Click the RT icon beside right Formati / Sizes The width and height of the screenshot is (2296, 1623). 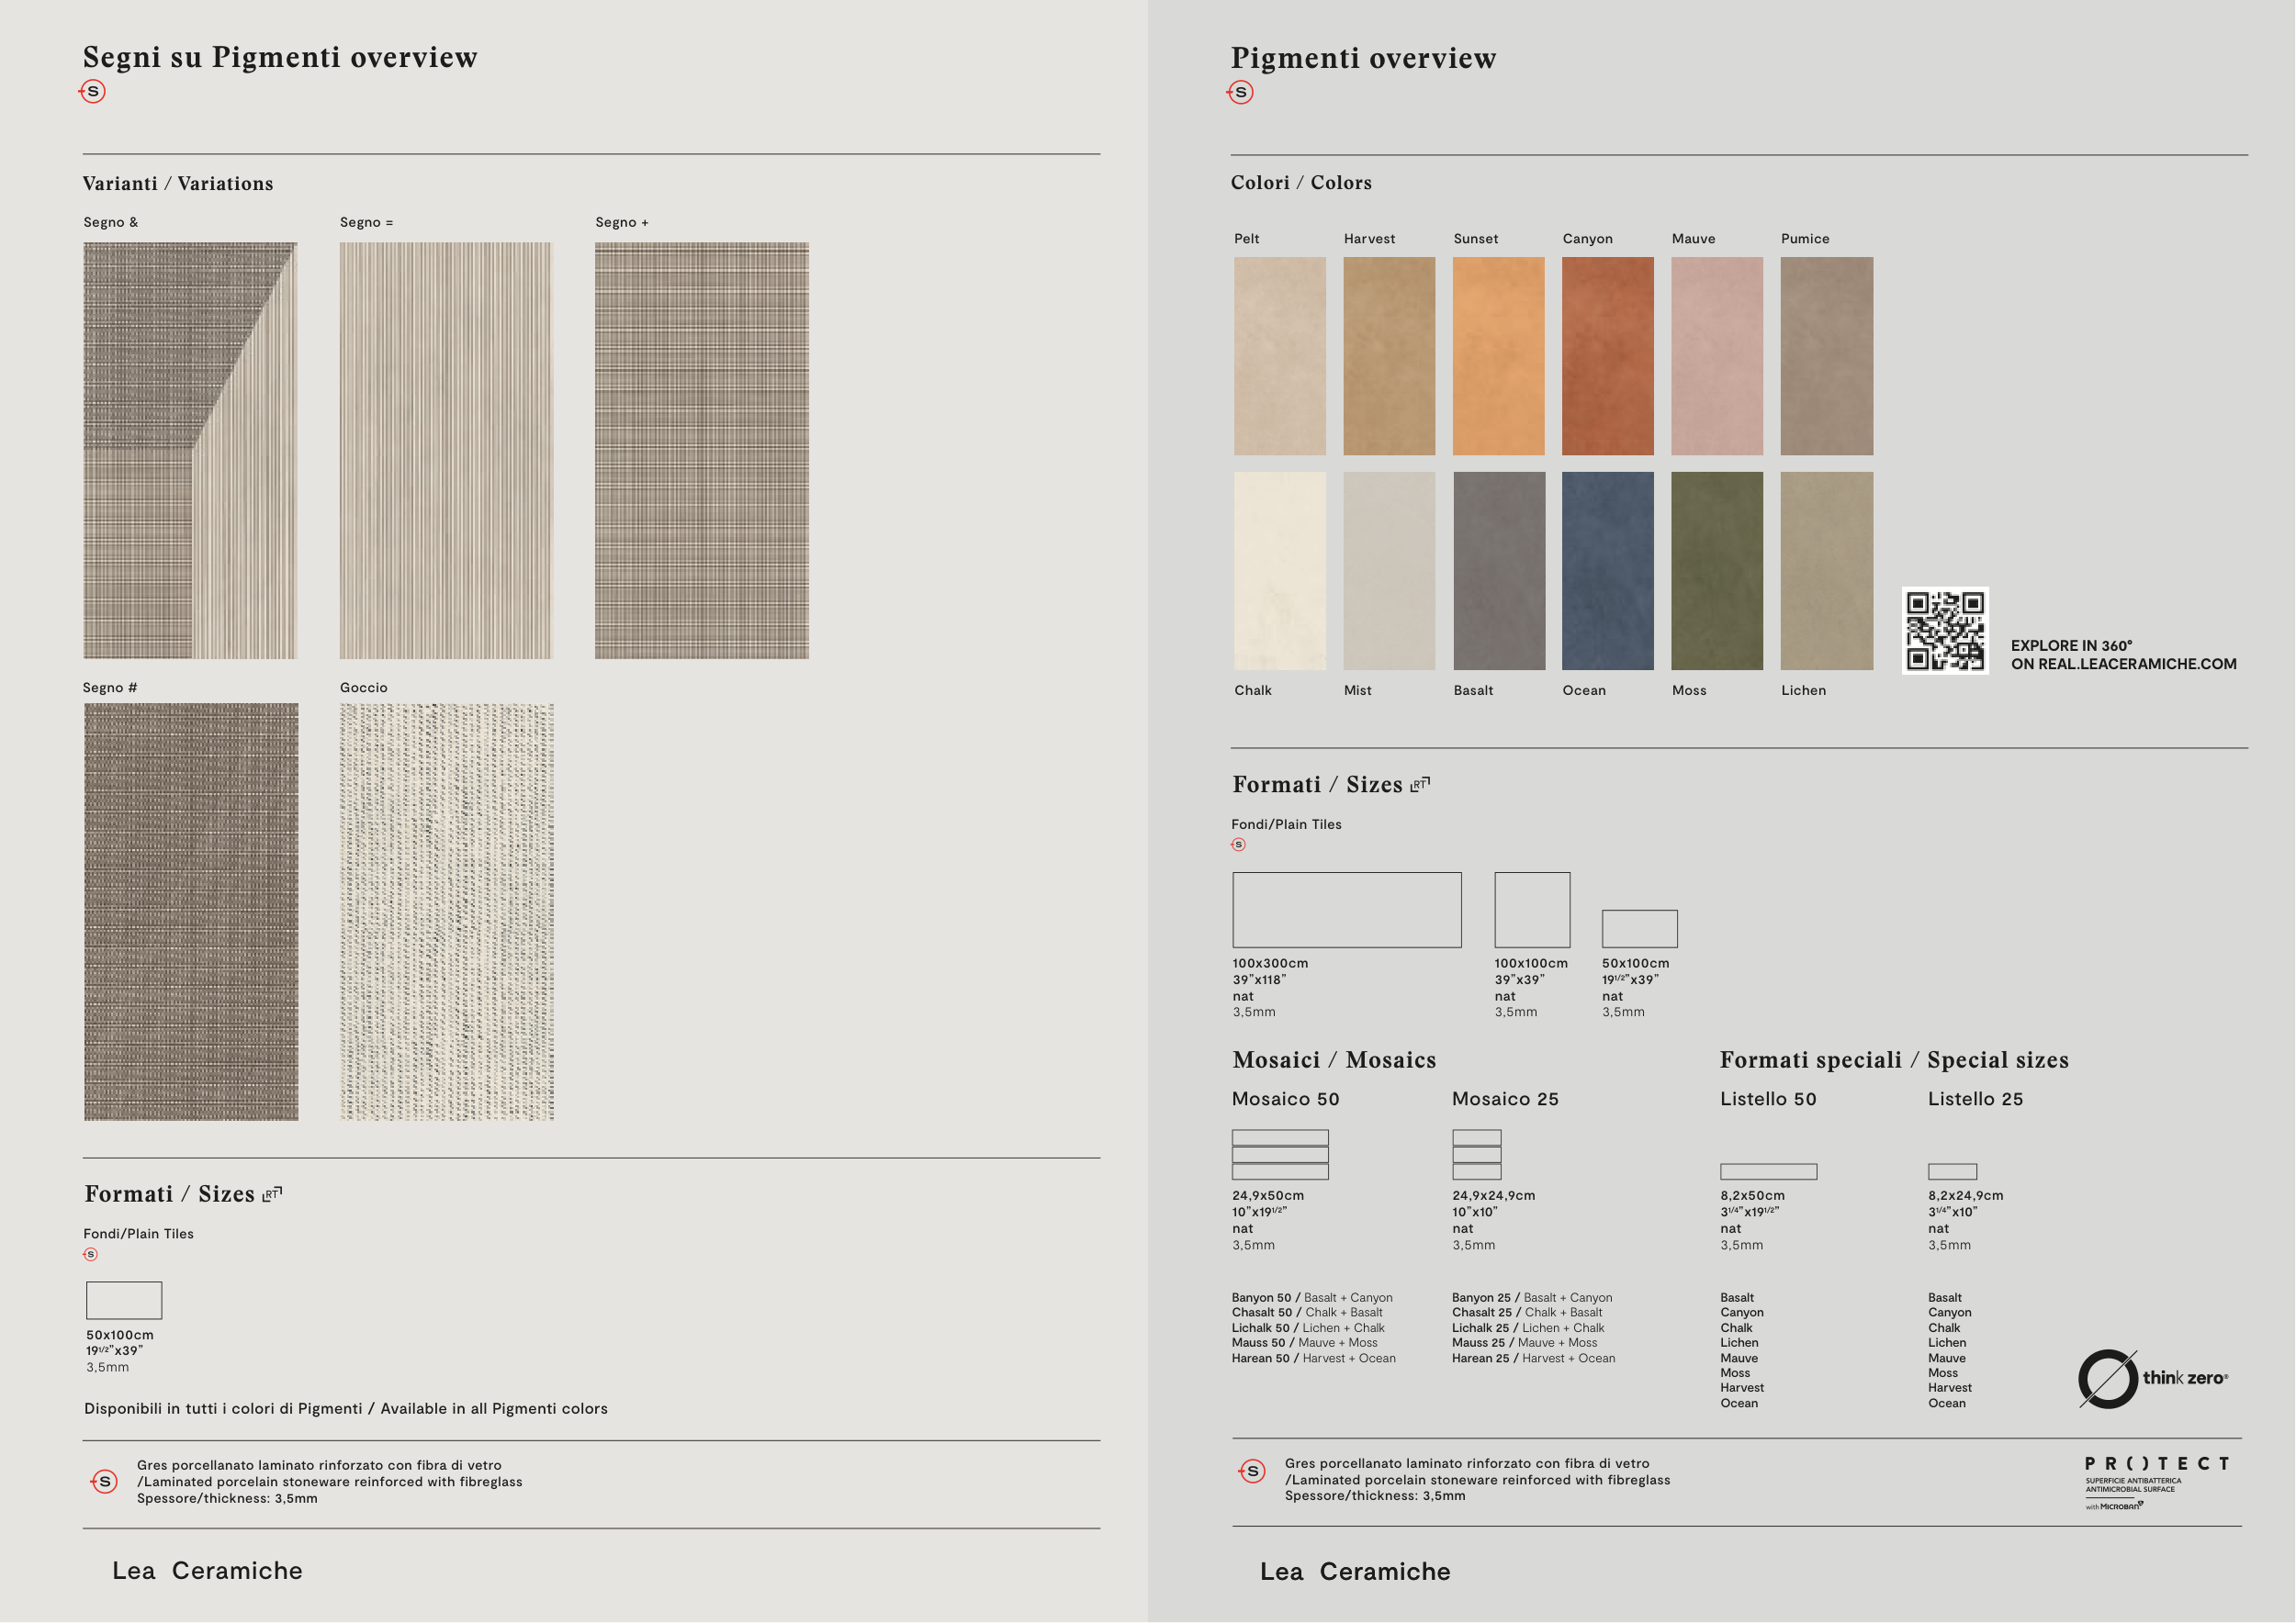(x=1420, y=786)
